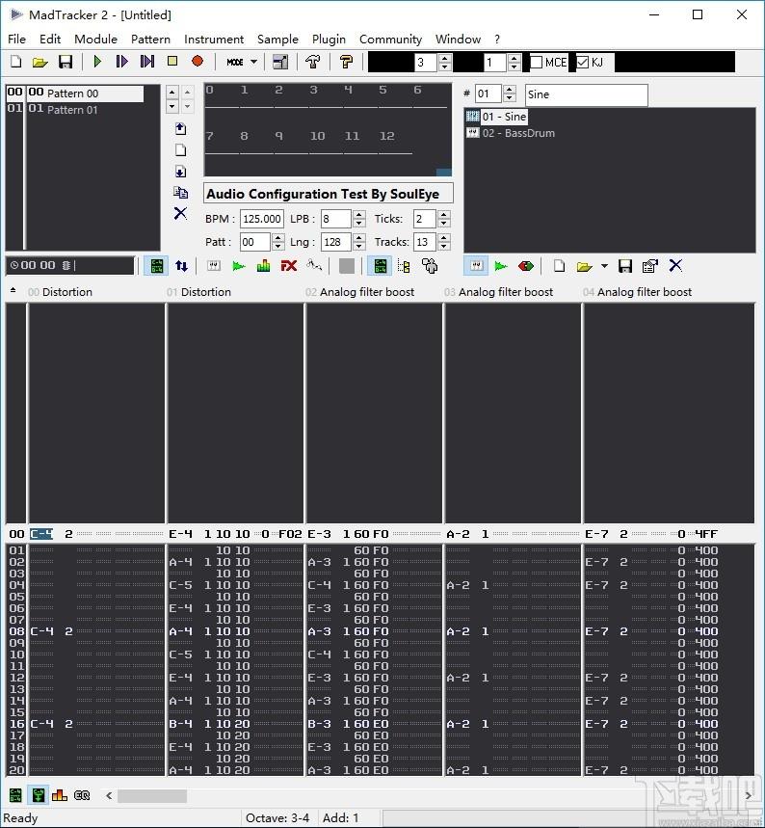Viewport: 765px width, 828px height.
Task: Toggle the highlighted mixer view bottom icon
Action: coord(38,794)
